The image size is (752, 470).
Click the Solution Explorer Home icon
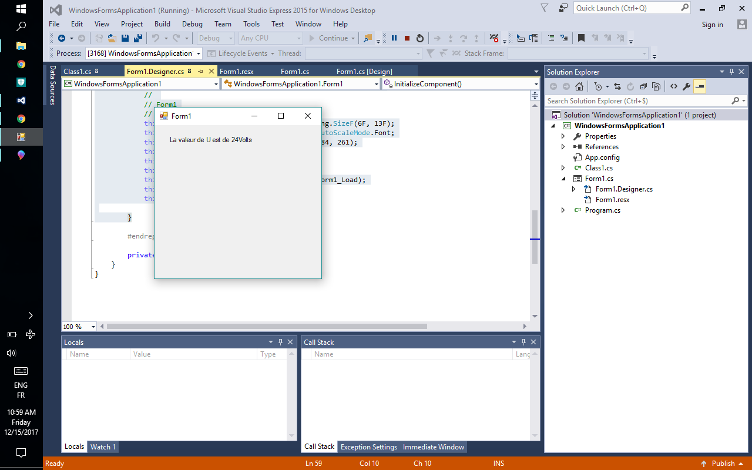[579, 86]
